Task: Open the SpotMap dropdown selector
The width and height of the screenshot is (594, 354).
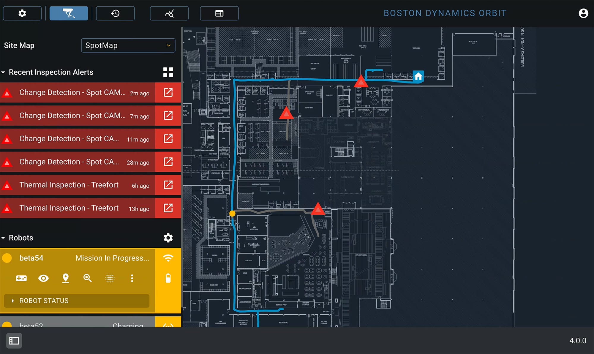Action: pyautogui.click(x=128, y=45)
